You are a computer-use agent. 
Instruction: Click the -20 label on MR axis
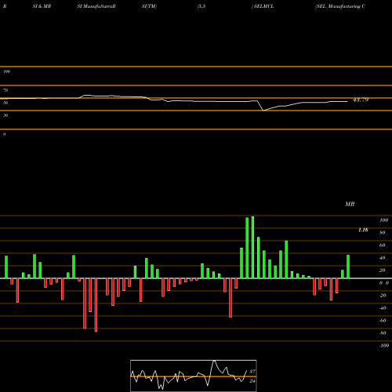(x=383, y=296)
